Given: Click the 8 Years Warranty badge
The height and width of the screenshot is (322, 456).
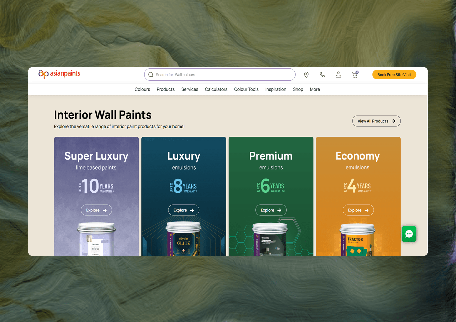Looking at the screenshot, I should [183, 186].
